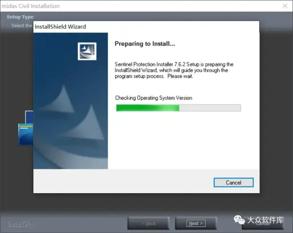Click the unfilled gray part of progress bar
Viewport: 293px width, 233px height.
point(210,108)
